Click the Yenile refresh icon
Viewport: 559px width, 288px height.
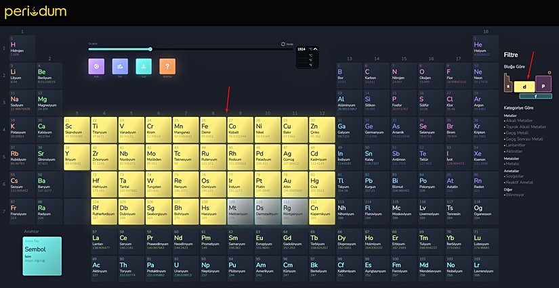point(283,44)
